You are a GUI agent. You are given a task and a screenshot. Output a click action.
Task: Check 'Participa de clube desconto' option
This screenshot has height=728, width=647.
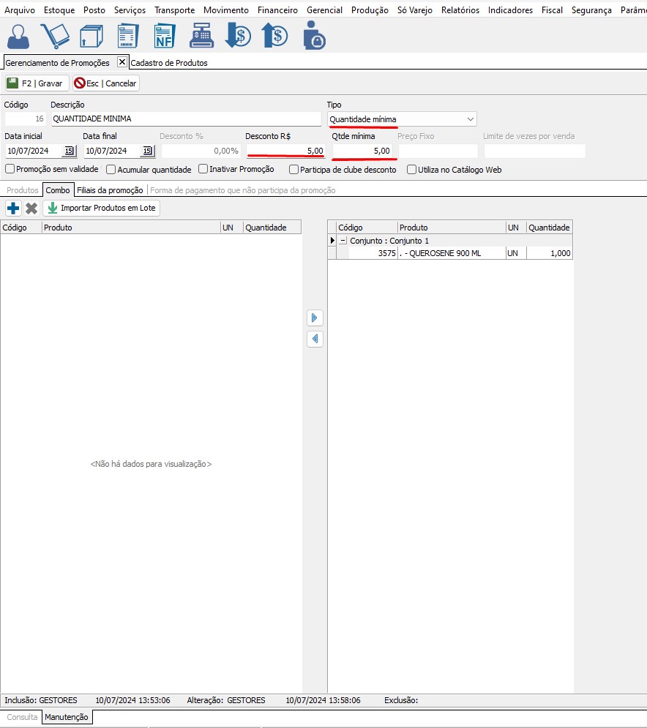click(294, 170)
